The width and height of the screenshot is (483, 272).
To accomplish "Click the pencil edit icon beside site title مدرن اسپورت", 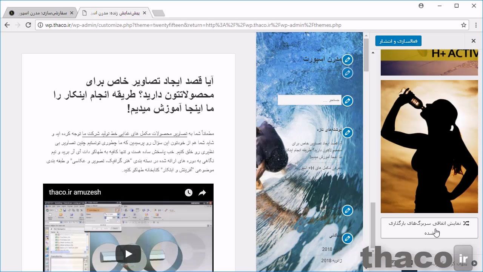I will [x=347, y=60].
